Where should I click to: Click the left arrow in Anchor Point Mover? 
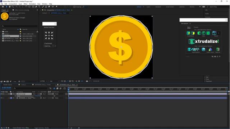click(x=46, y=35)
